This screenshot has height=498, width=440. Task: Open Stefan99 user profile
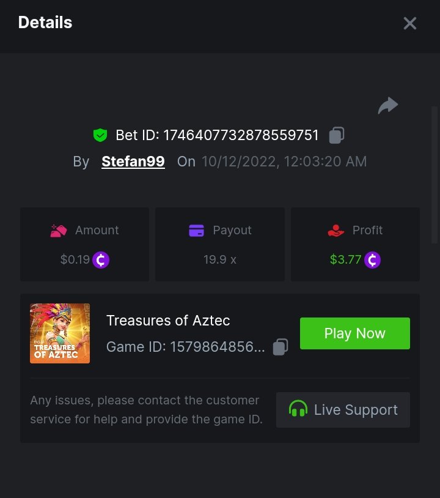pyautogui.click(x=133, y=162)
